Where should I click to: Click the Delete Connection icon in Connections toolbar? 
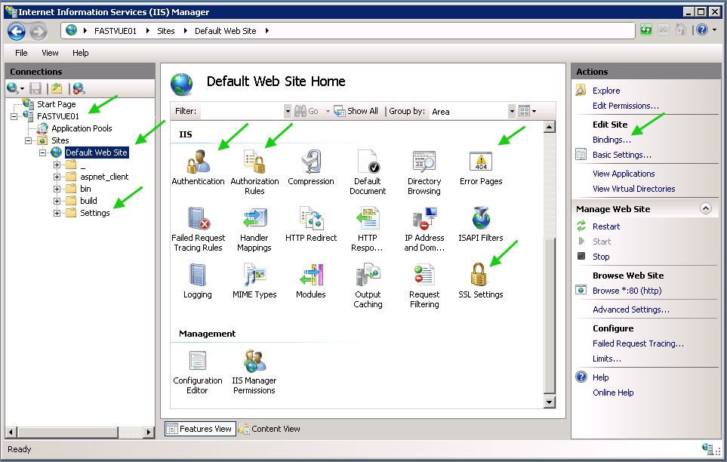pos(79,88)
